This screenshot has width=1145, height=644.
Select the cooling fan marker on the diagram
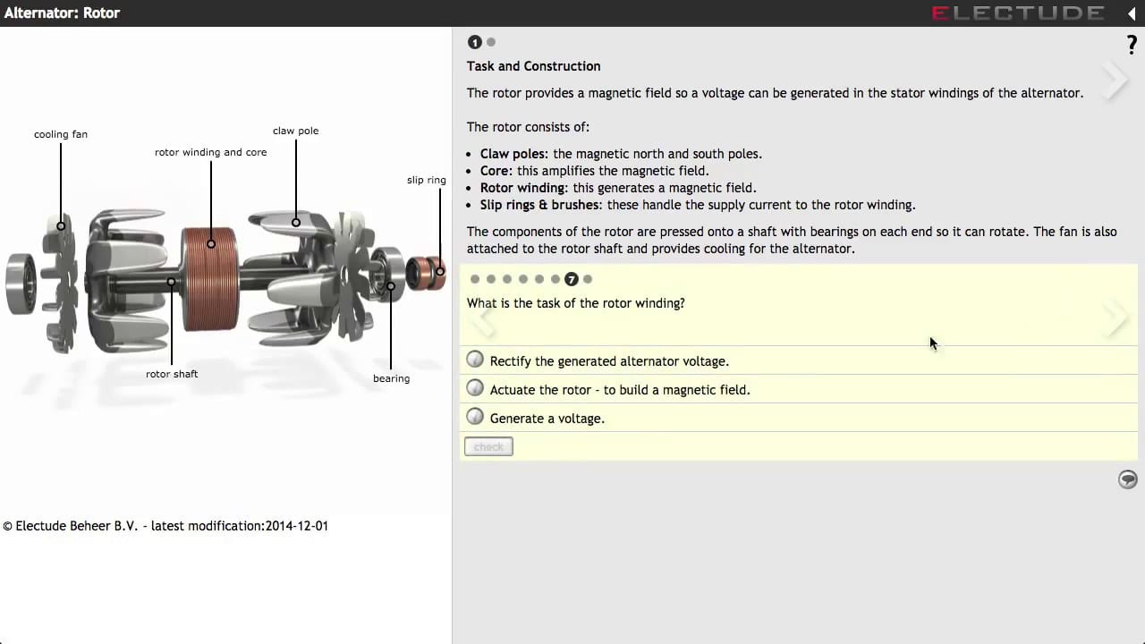[61, 225]
